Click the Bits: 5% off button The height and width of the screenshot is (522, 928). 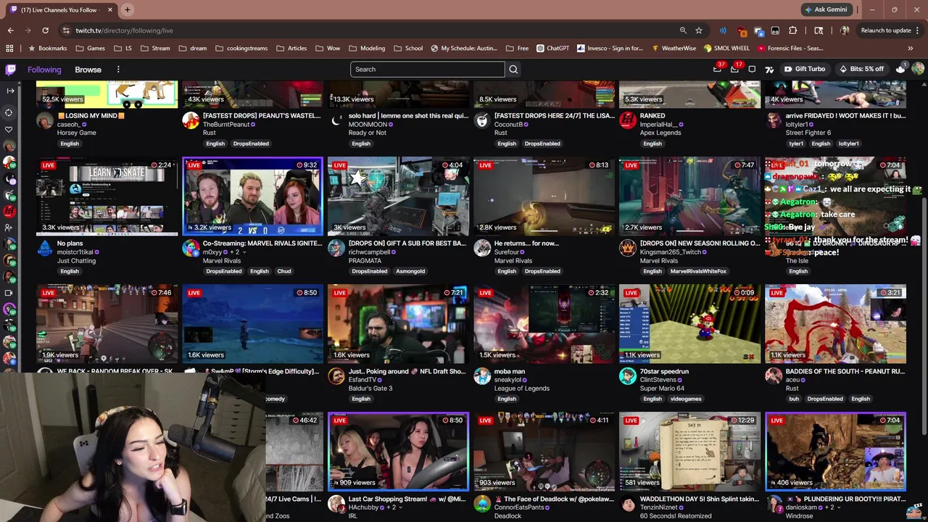861,69
